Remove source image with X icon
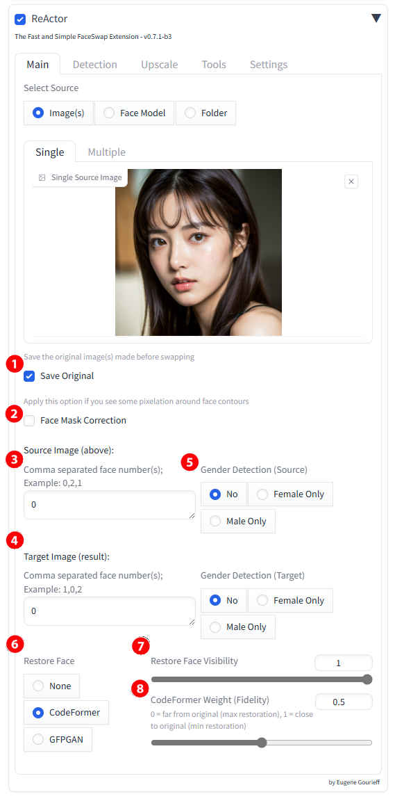395x799 pixels. (x=351, y=181)
